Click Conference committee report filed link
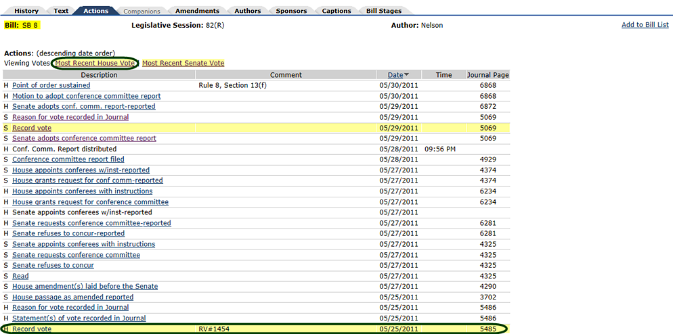The image size is (673, 334). click(68, 160)
